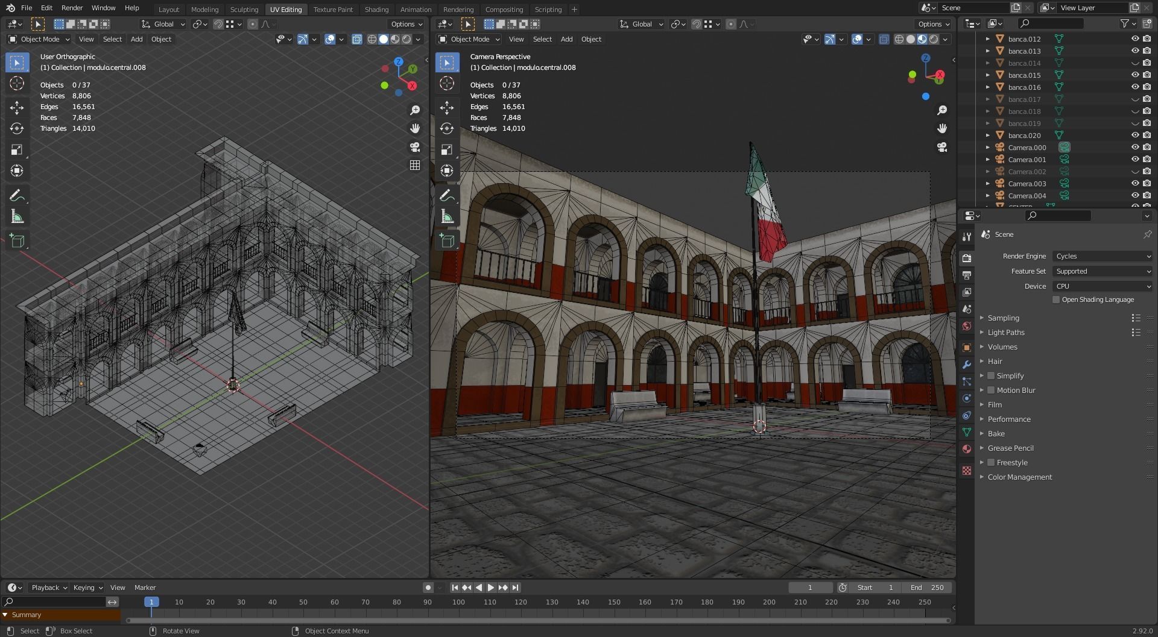Open the Feature Set dropdown
Viewport: 1158px width, 637px height.
1103,271
